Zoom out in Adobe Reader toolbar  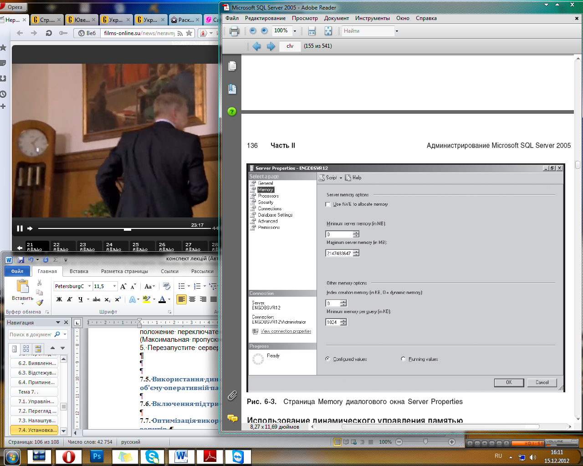[253, 30]
